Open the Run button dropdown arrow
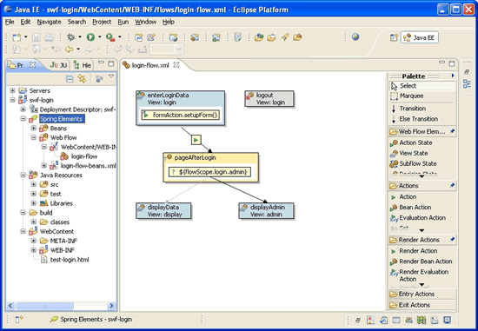478x331 pixels. [100, 37]
